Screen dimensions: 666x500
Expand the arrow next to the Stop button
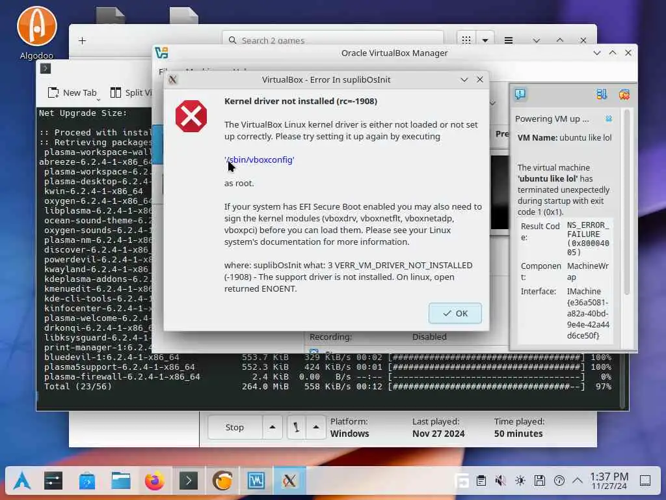[x=273, y=427]
